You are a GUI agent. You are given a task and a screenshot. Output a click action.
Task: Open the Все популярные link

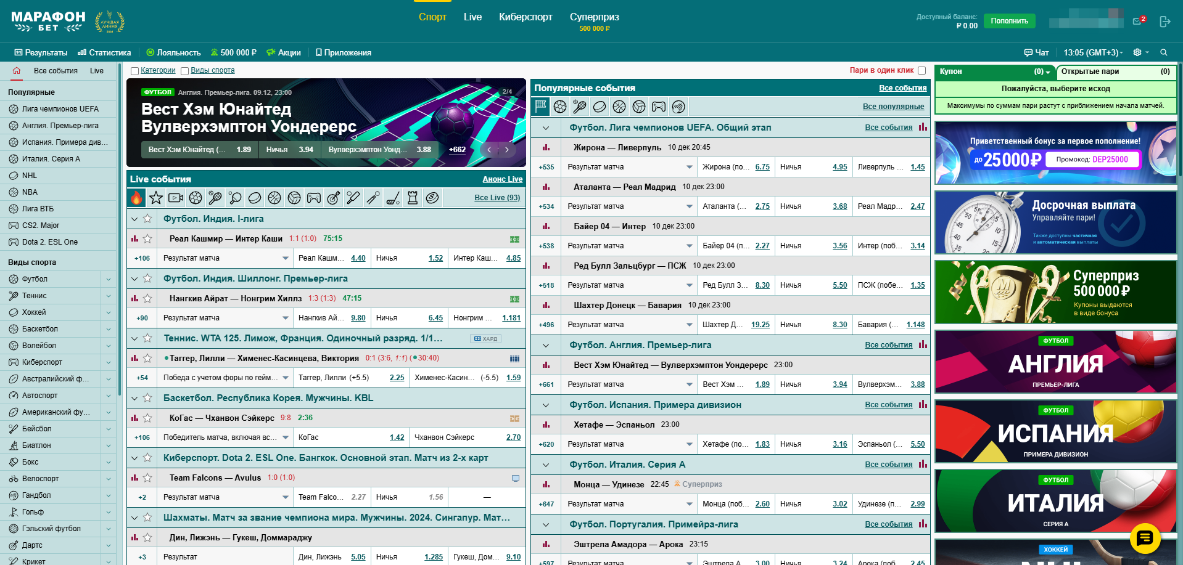[x=893, y=107]
